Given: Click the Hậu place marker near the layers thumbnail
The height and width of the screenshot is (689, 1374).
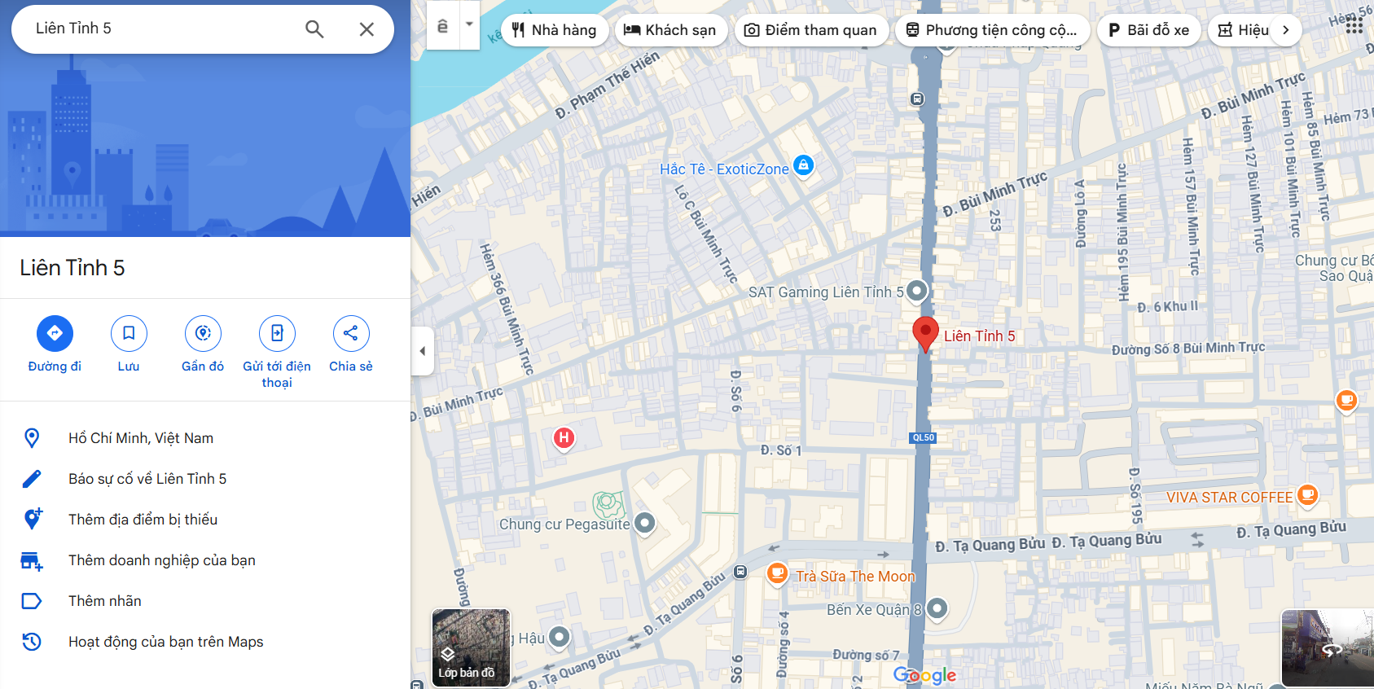Looking at the screenshot, I should [559, 637].
